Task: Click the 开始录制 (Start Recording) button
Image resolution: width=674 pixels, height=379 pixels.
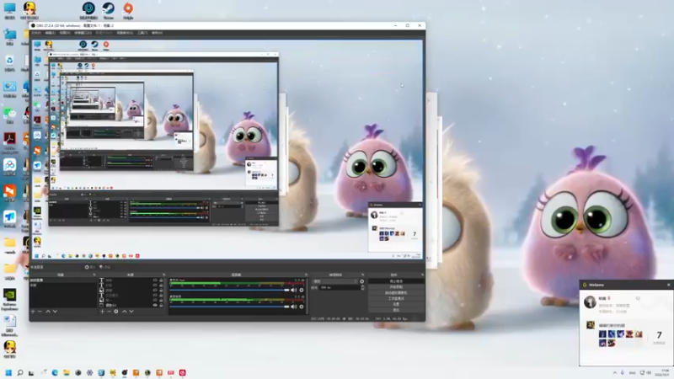Action: tap(396, 287)
